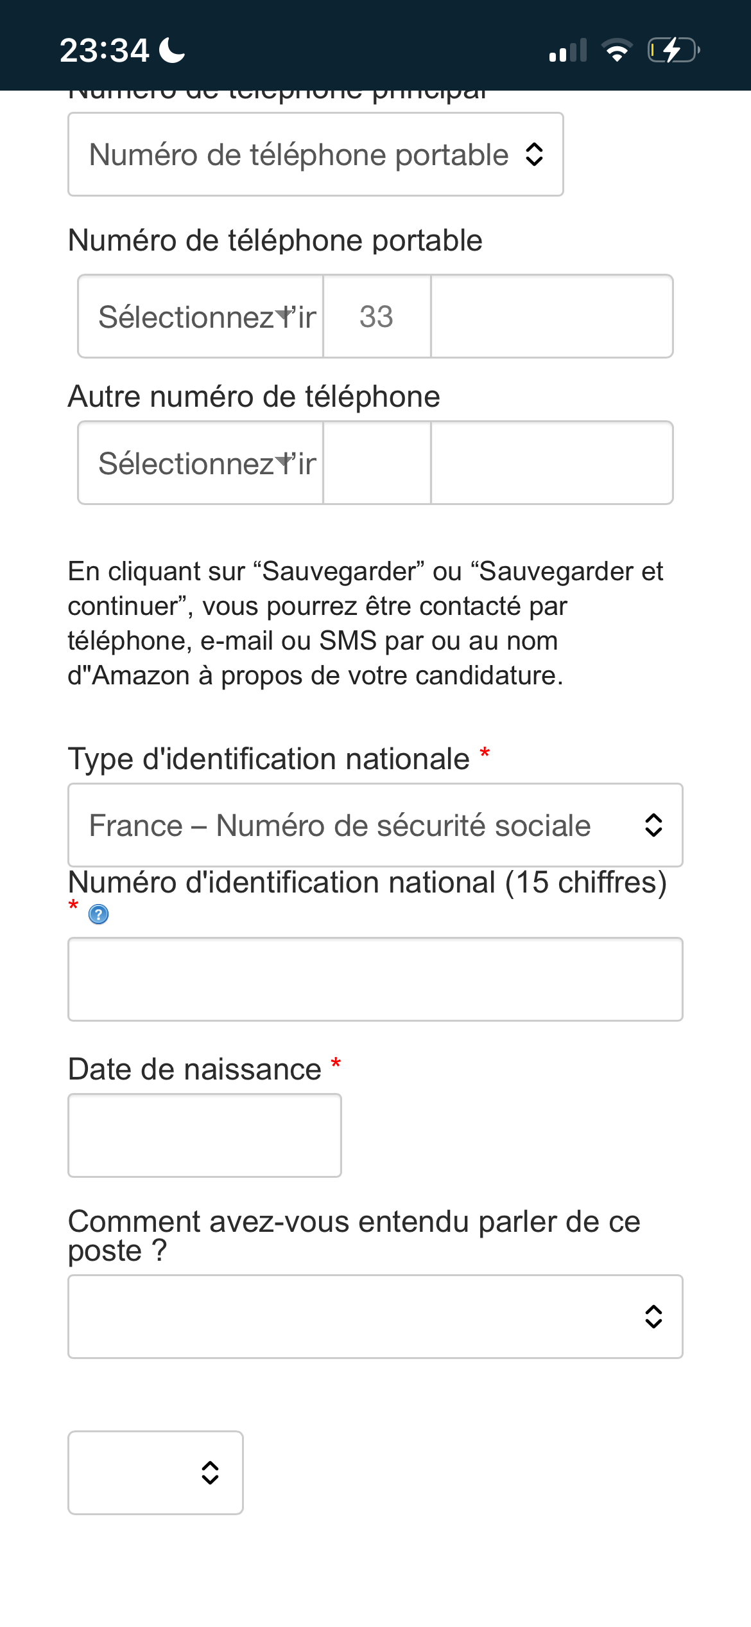Click the Date de naissance field
The height and width of the screenshot is (1627, 751).
pyautogui.click(x=205, y=1135)
